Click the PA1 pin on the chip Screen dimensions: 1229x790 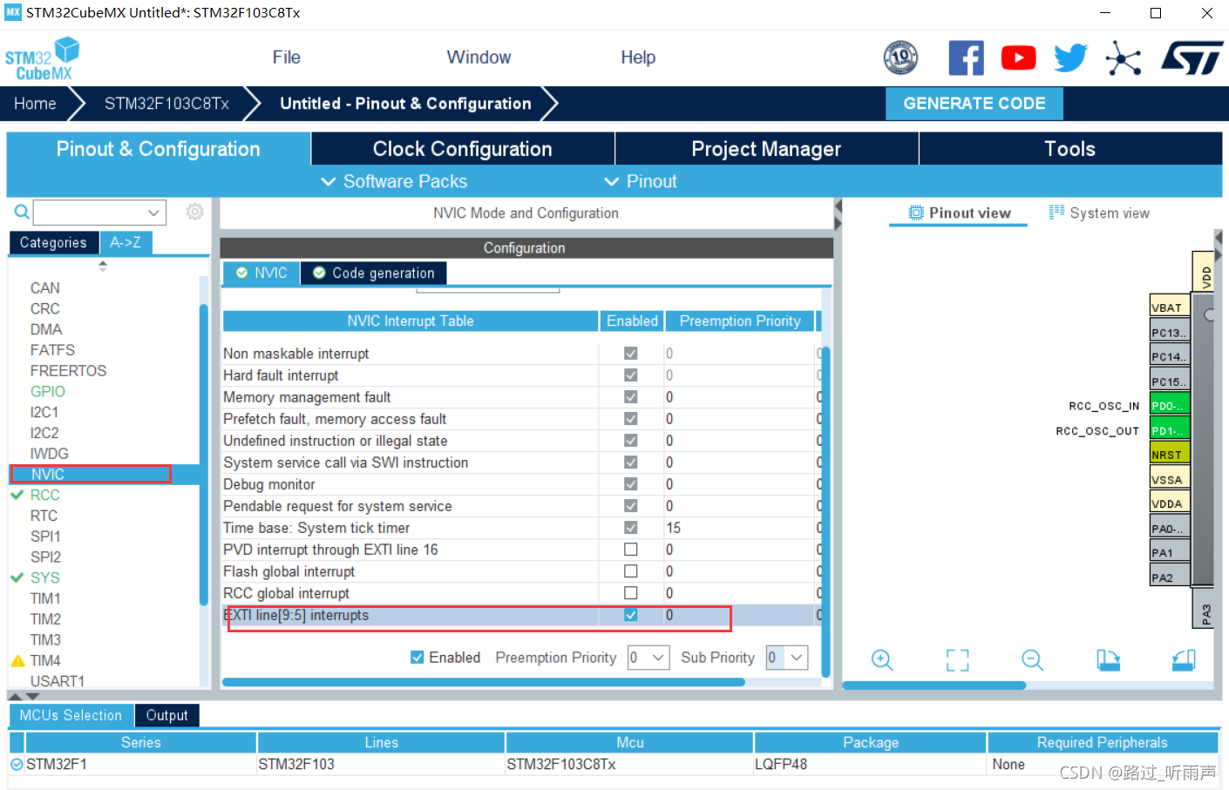point(1170,552)
